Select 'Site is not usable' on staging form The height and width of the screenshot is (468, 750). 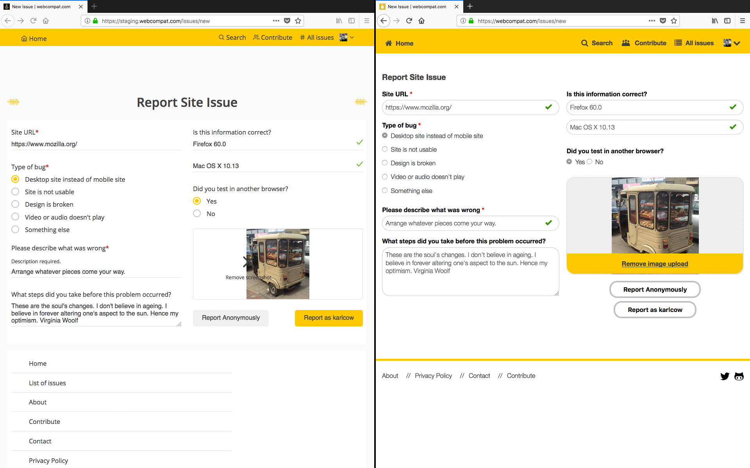(x=15, y=192)
